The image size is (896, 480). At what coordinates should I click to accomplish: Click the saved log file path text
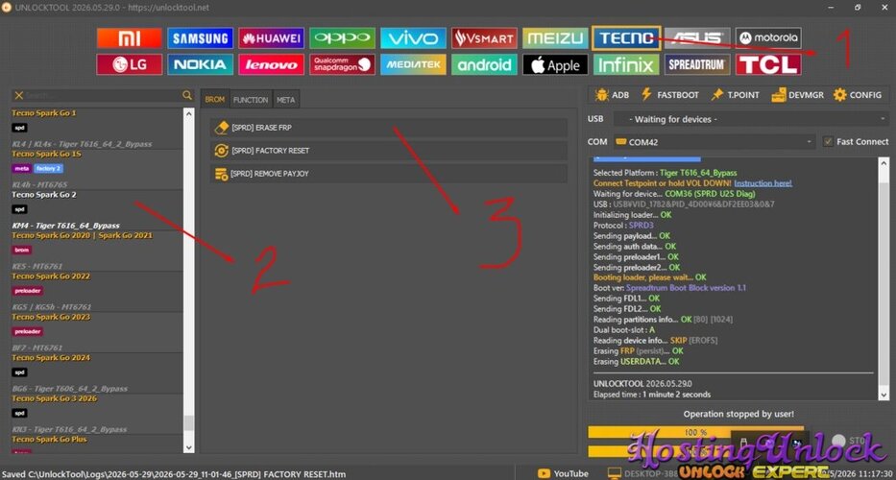(174, 474)
